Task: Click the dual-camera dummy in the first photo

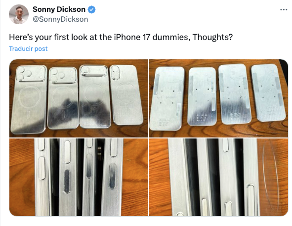Action: click(126, 95)
